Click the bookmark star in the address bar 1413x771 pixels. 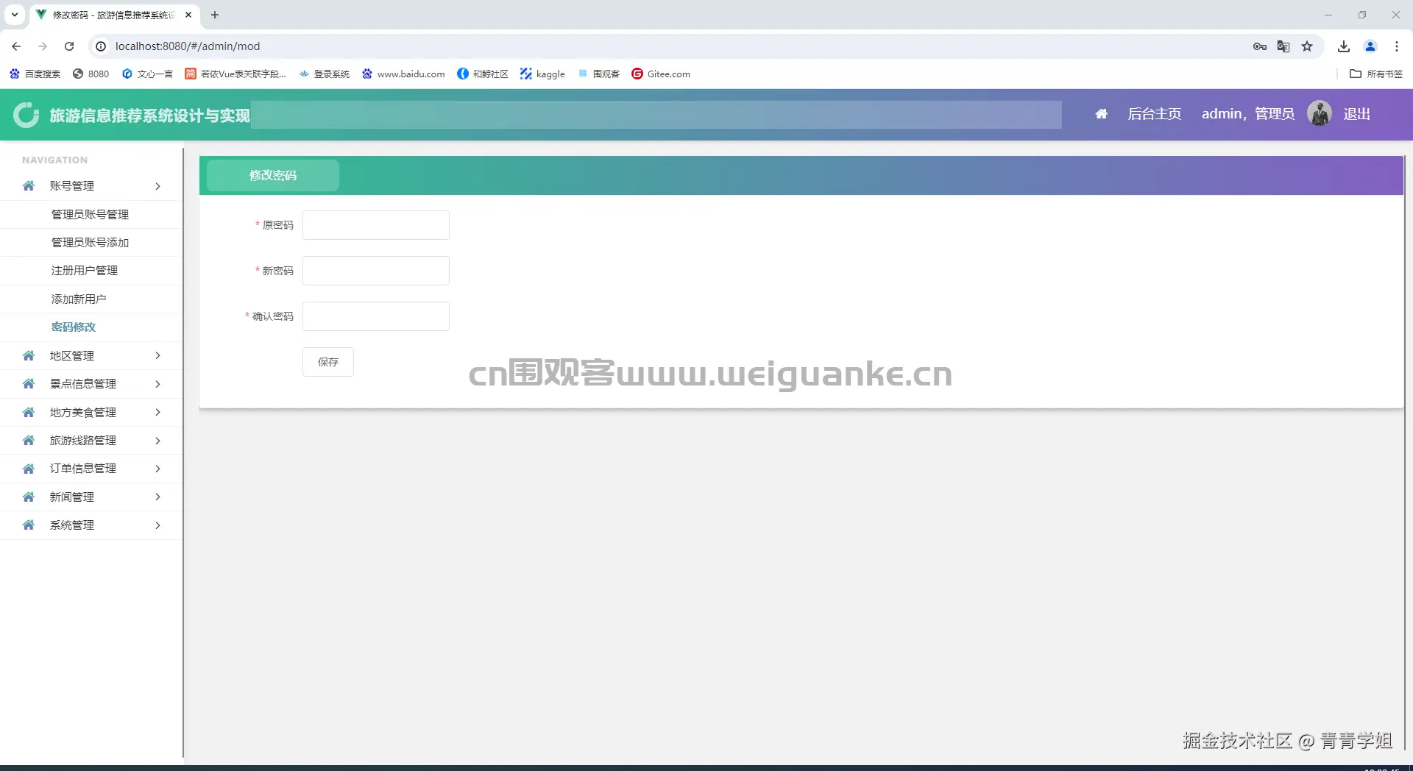pos(1307,46)
